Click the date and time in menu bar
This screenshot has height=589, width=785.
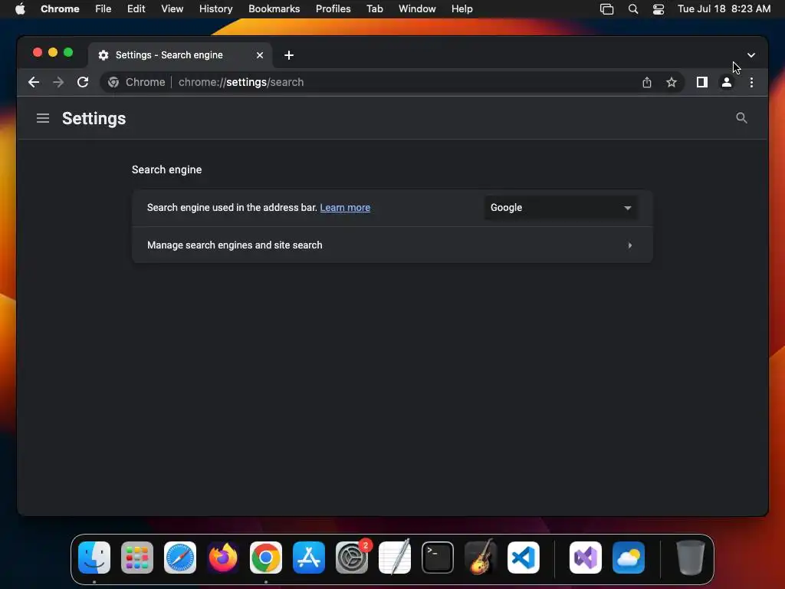pyautogui.click(x=724, y=9)
